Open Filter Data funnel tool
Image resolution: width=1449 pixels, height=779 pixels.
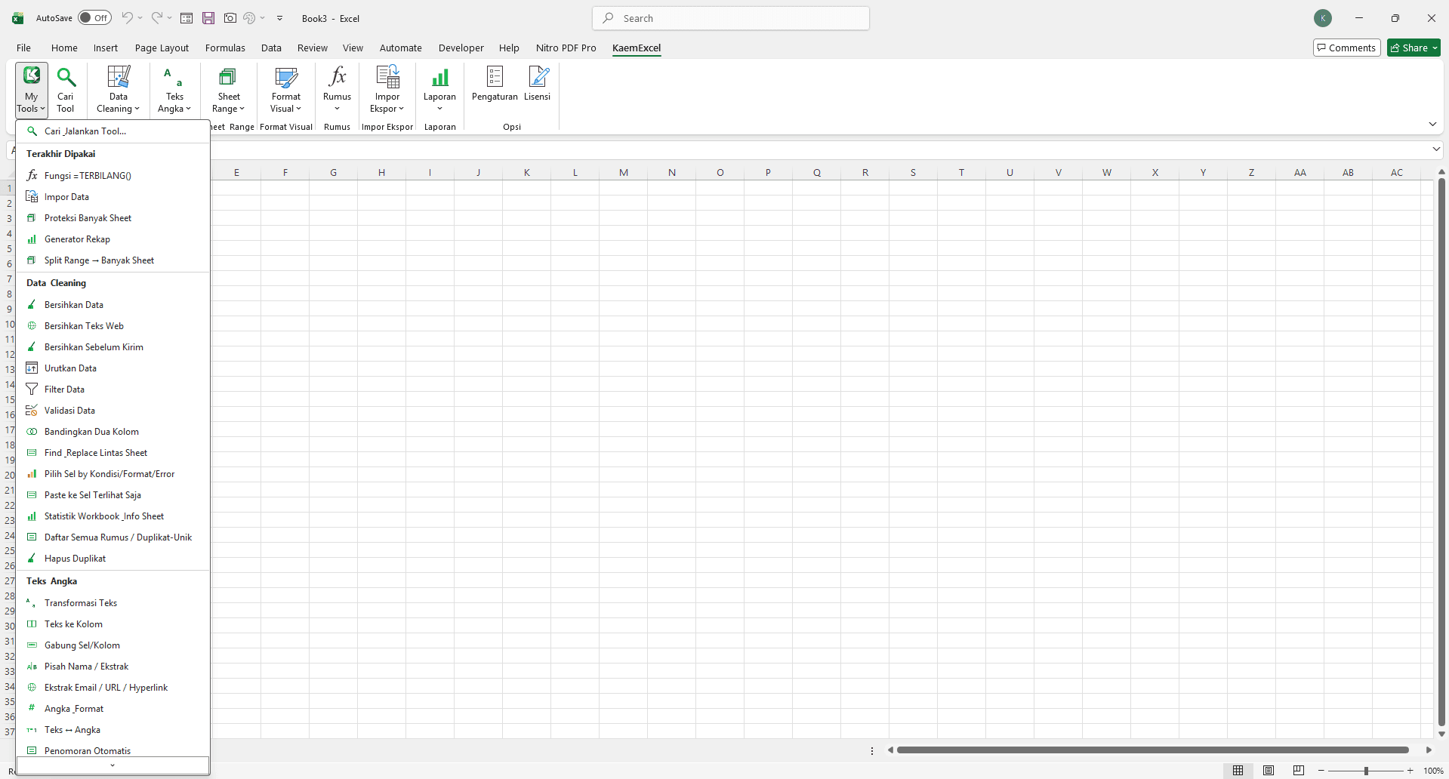click(x=113, y=389)
